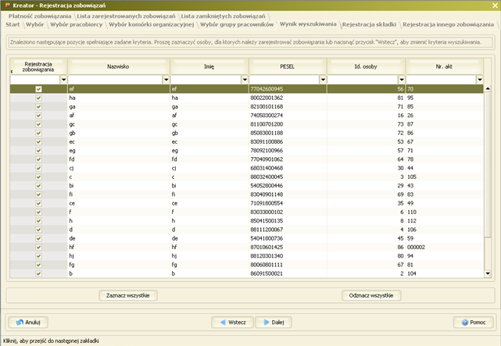The height and width of the screenshot is (346, 501).
Task: Select PESEL cell 74050300274
Action: pos(288,116)
